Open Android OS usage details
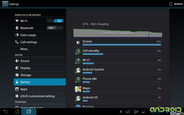Image resolution: width=184 pixels, height=115 pixels. 118,99
